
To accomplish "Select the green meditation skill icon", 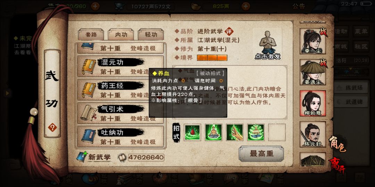I will click(x=214, y=132).
